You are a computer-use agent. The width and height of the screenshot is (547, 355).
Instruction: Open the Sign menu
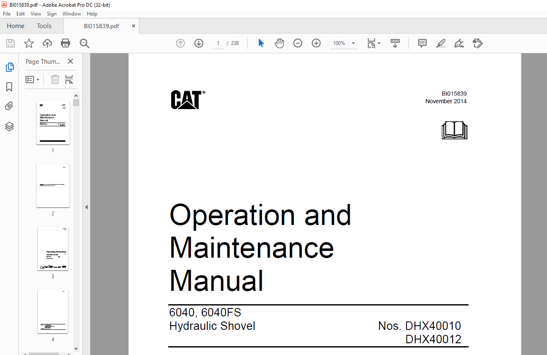coord(52,14)
